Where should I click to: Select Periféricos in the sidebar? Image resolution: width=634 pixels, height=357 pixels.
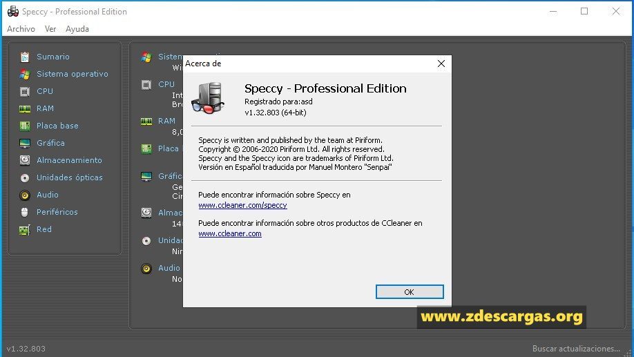57,212
